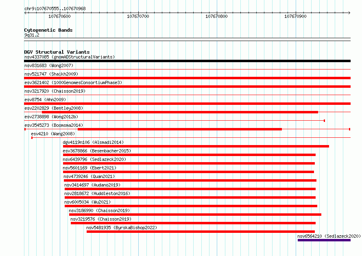Select the black nsv4337085 variant bar
The image size is (362, 256).
[187, 61]
